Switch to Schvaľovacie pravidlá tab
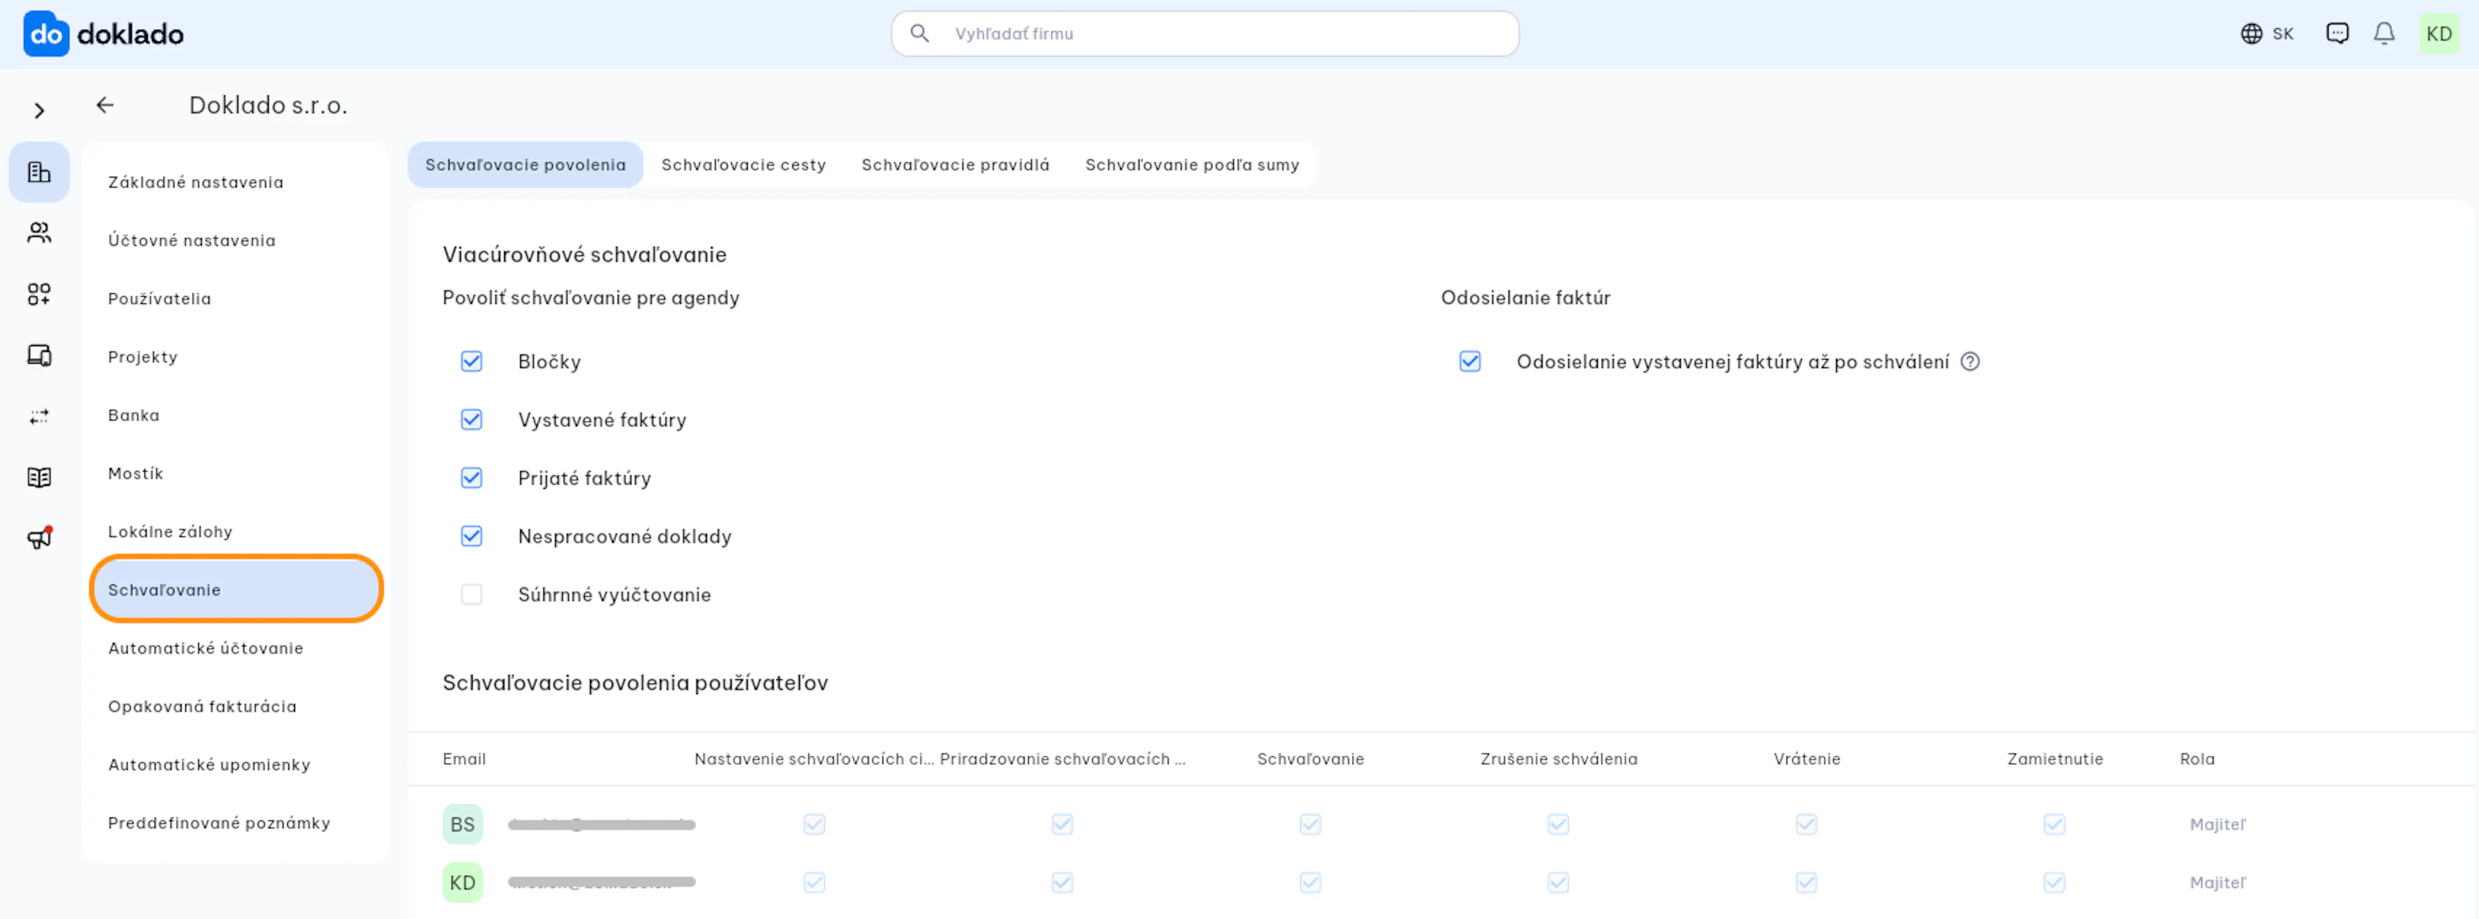The image size is (2479, 919). (x=955, y=165)
